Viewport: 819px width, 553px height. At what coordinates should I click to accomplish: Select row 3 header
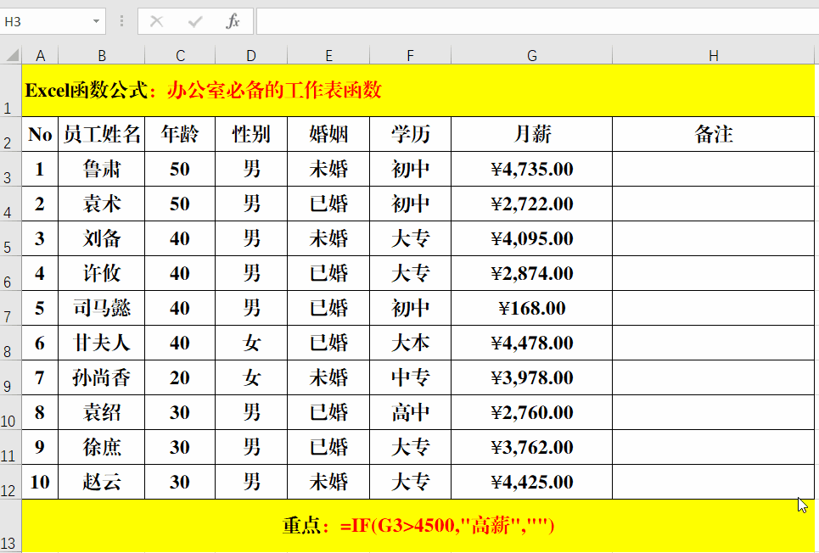(10, 169)
